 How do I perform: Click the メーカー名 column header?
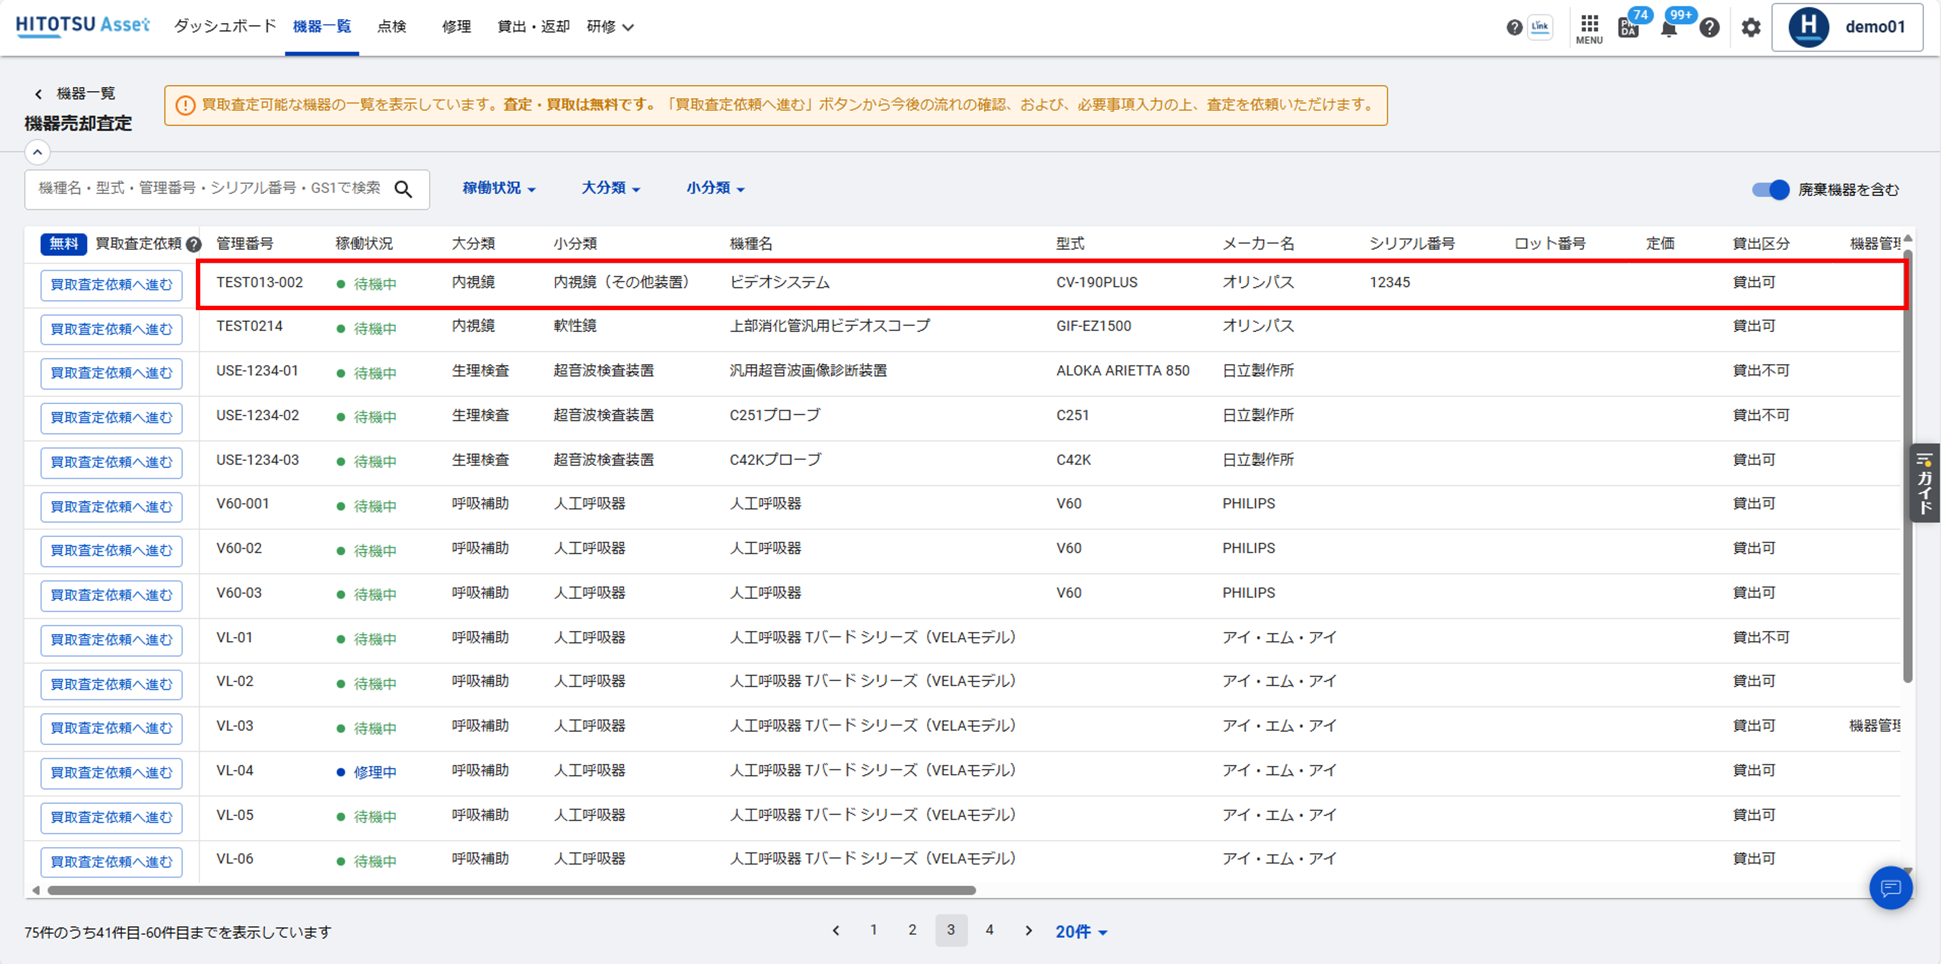(x=1258, y=244)
